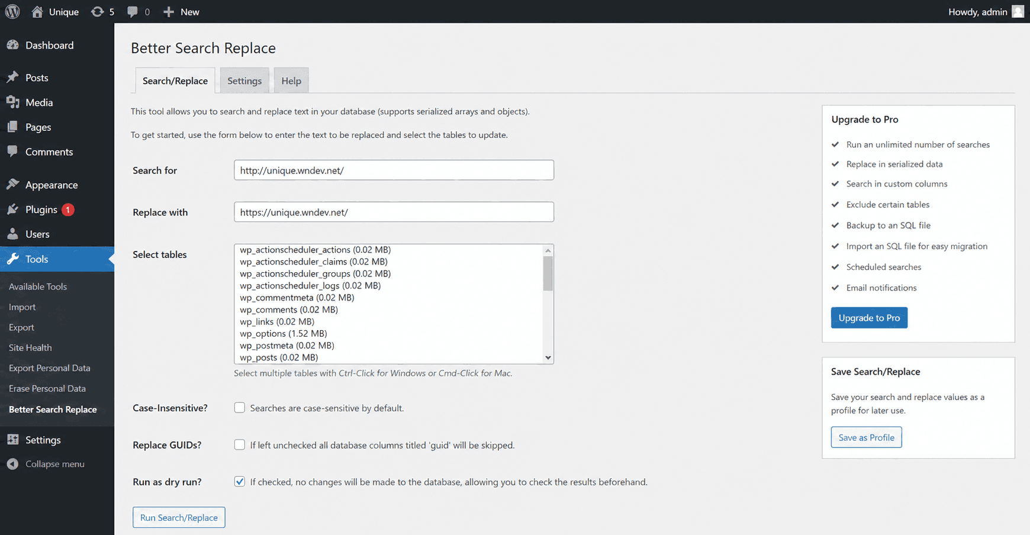Viewport: 1030px width, 535px height.
Task: Click the Users person icon
Action: point(12,234)
